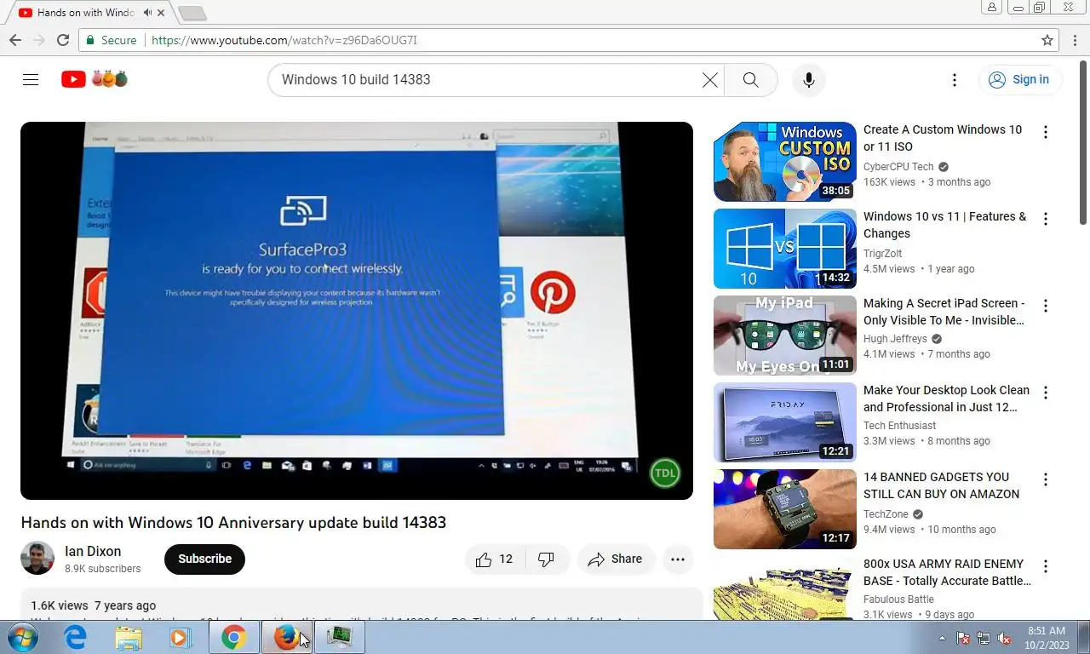Viewport: 1090px width, 654px height.
Task: Open the taskbar clock 8:51 AM
Action: (x=1046, y=638)
